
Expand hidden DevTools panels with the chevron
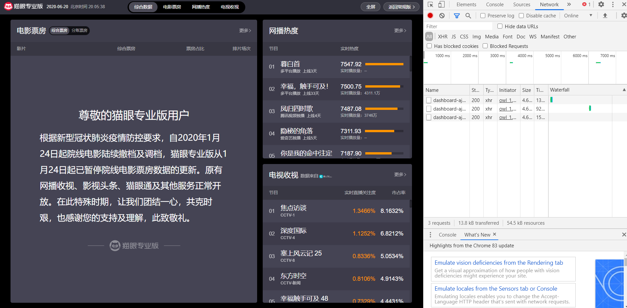coord(569,4)
